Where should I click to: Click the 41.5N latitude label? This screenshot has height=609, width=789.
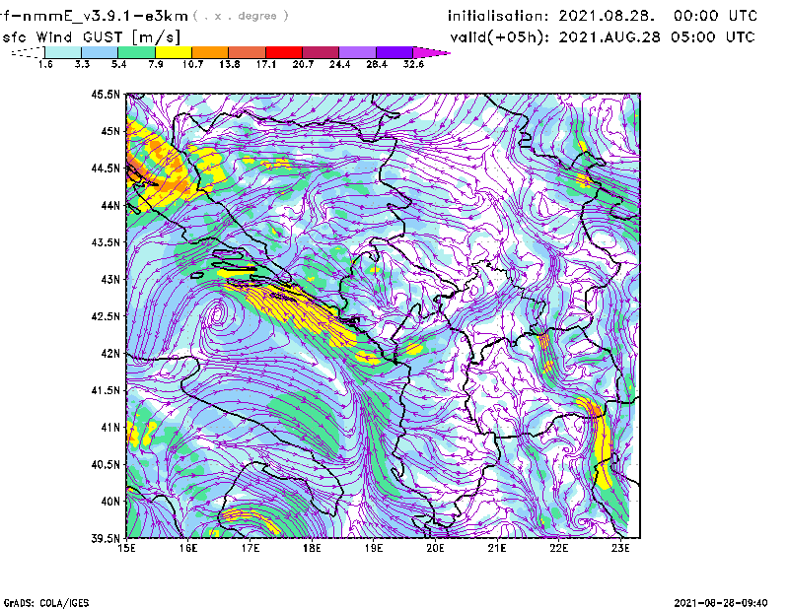pyautogui.click(x=106, y=390)
